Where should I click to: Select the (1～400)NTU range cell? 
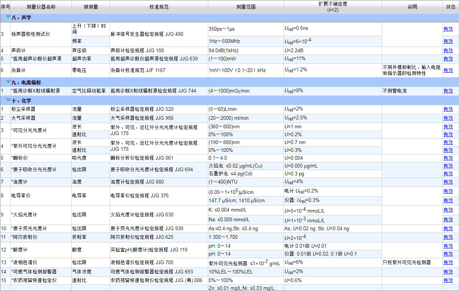(x=246, y=182)
